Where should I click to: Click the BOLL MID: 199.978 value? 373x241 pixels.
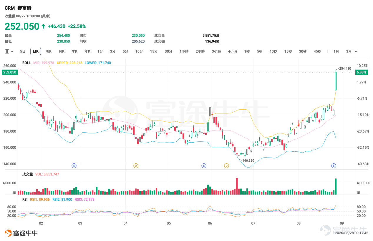[x=44, y=63]
